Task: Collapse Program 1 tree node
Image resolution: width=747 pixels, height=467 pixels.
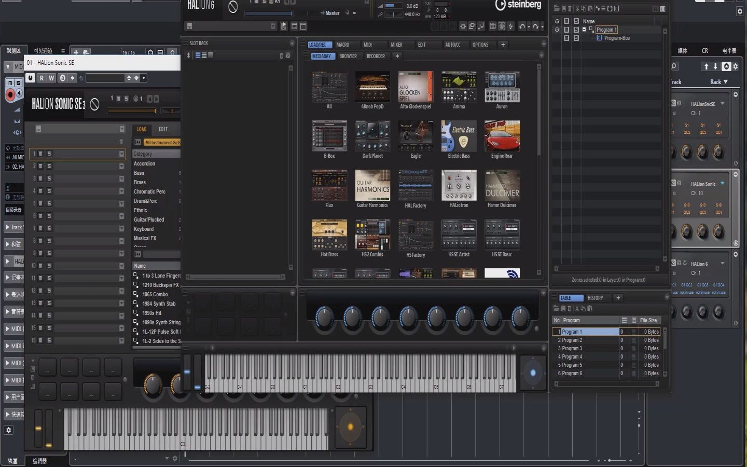Action: click(584, 30)
